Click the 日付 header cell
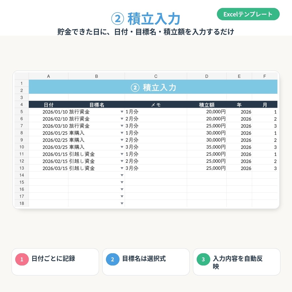The height and width of the screenshot is (292, 292). (x=48, y=105)
